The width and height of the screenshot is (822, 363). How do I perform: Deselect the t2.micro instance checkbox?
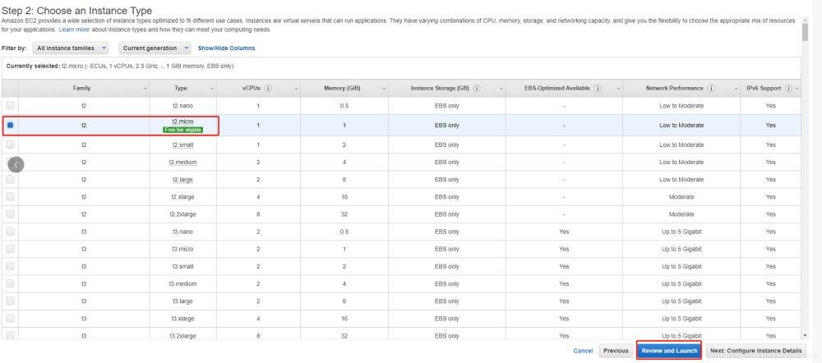pyautogui.click(x=11, y=126)
